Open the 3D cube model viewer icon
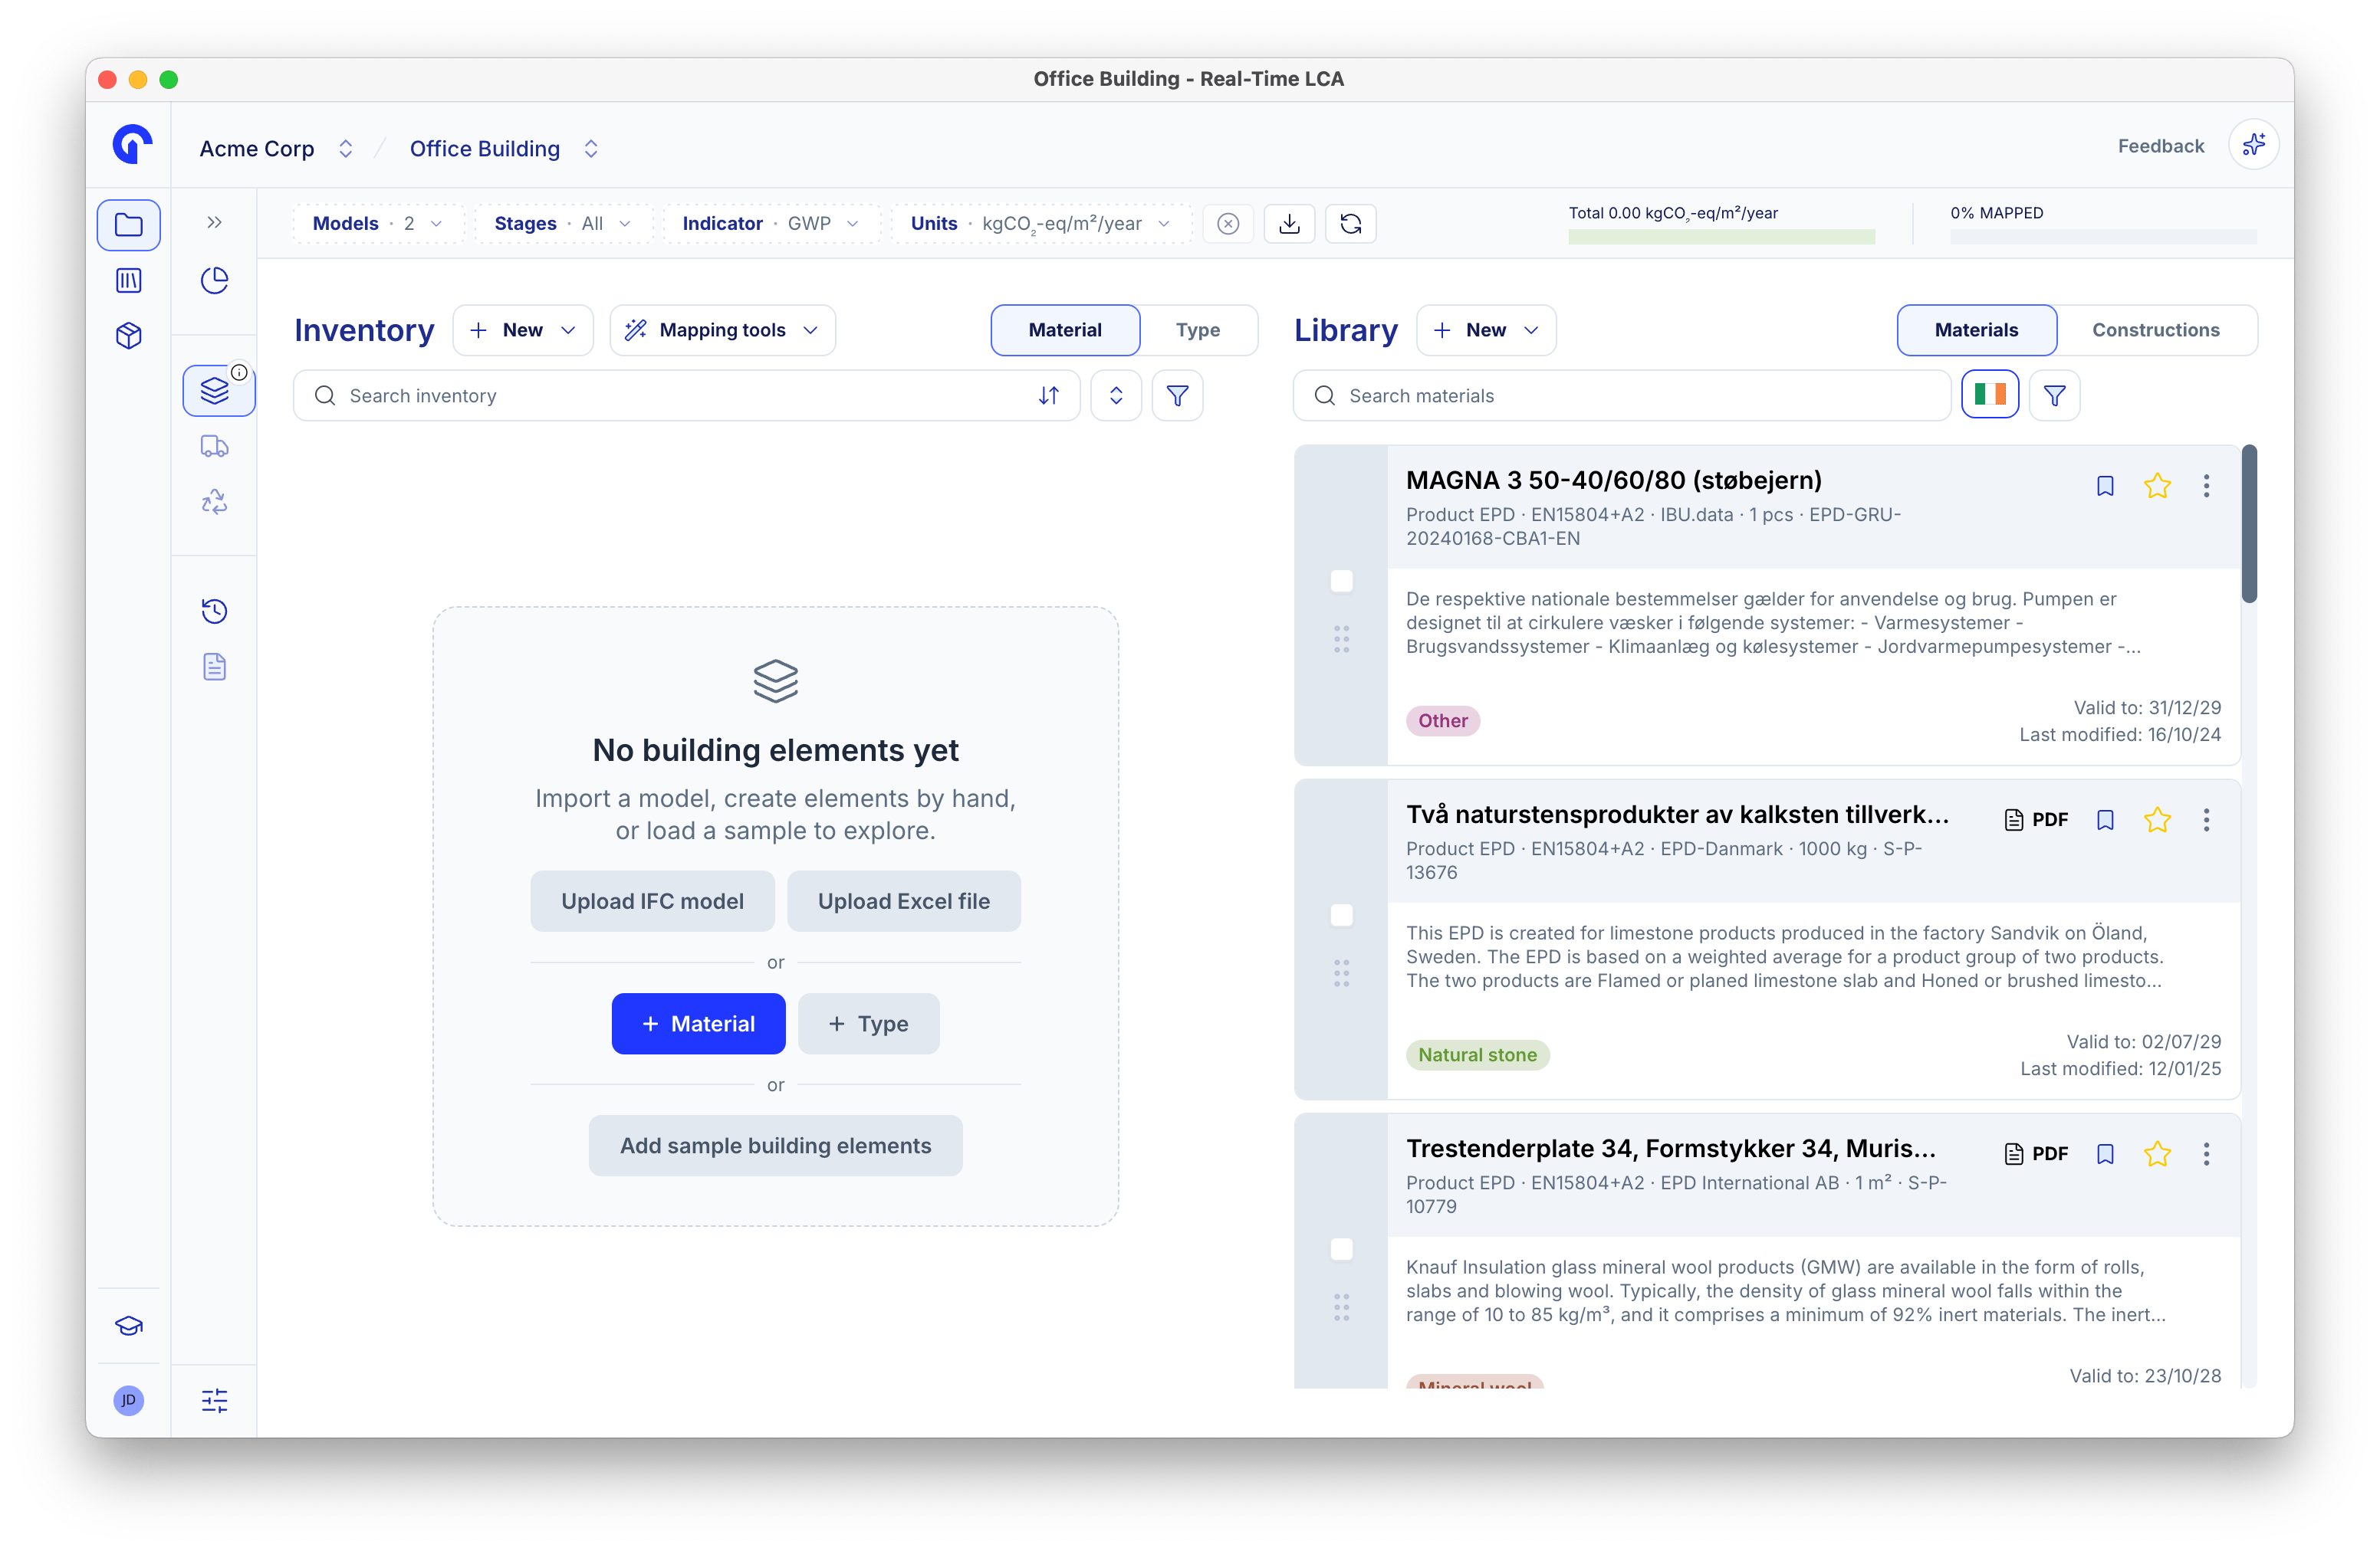2380x1551 pixels. click(128, 336)
